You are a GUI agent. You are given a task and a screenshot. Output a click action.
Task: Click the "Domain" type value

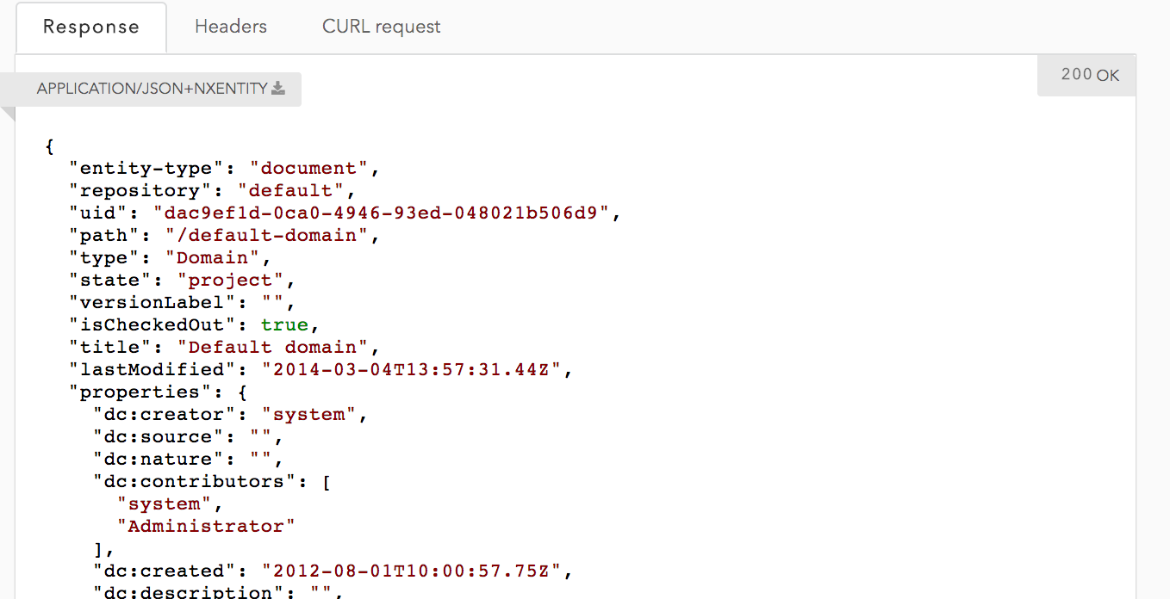click(x=212, y=257)
